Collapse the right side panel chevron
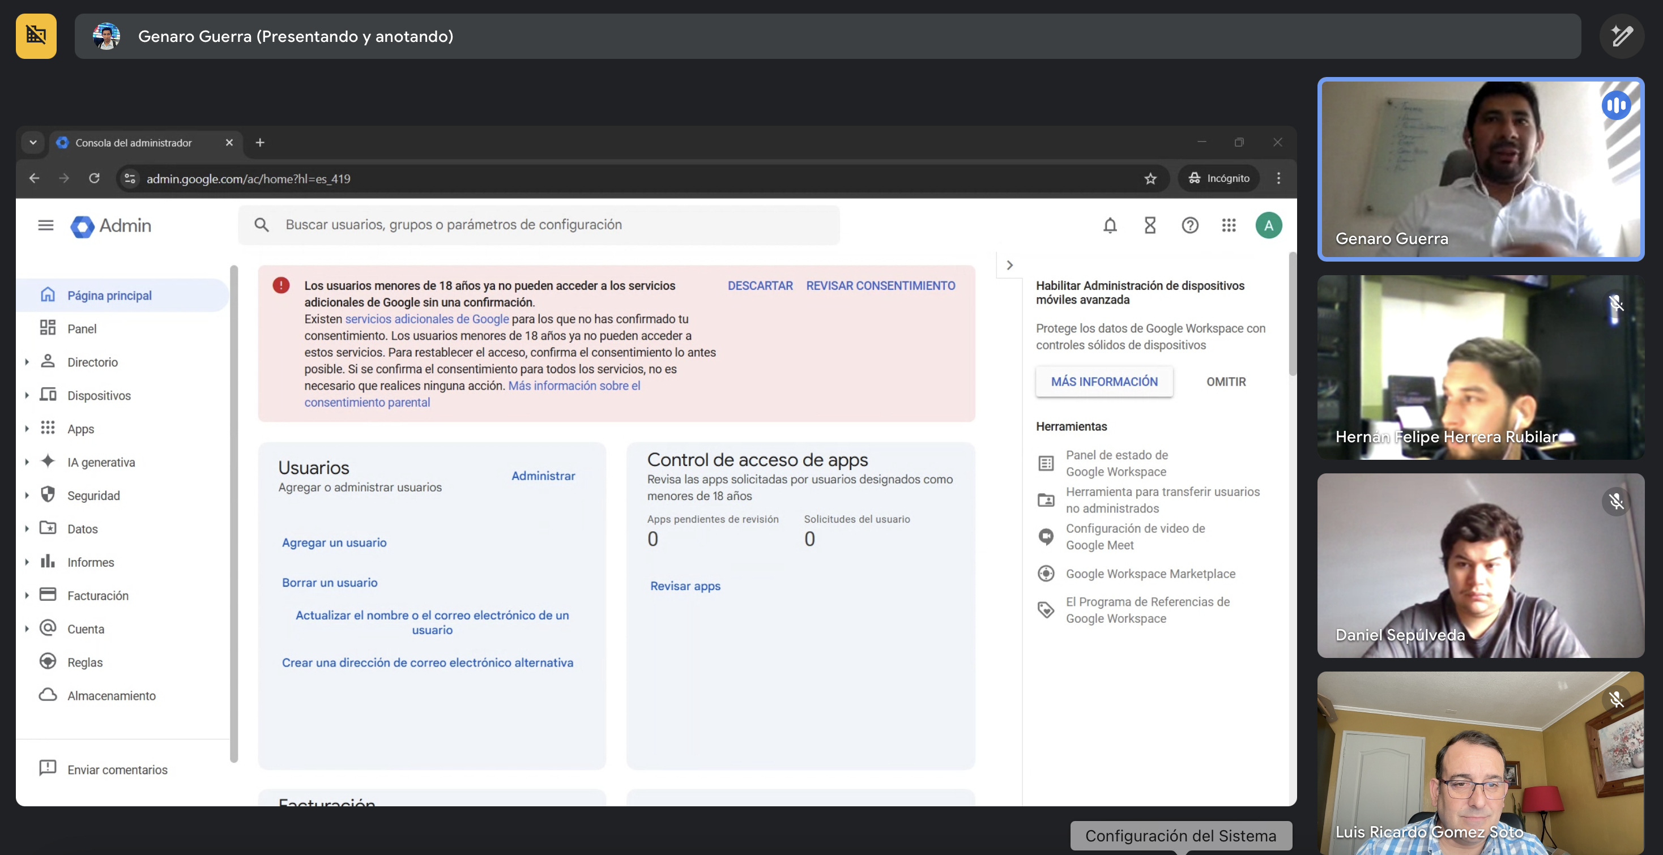 pos(1010,265)
